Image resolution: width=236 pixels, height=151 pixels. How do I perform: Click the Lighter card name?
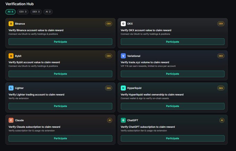[x=19, y=88]
